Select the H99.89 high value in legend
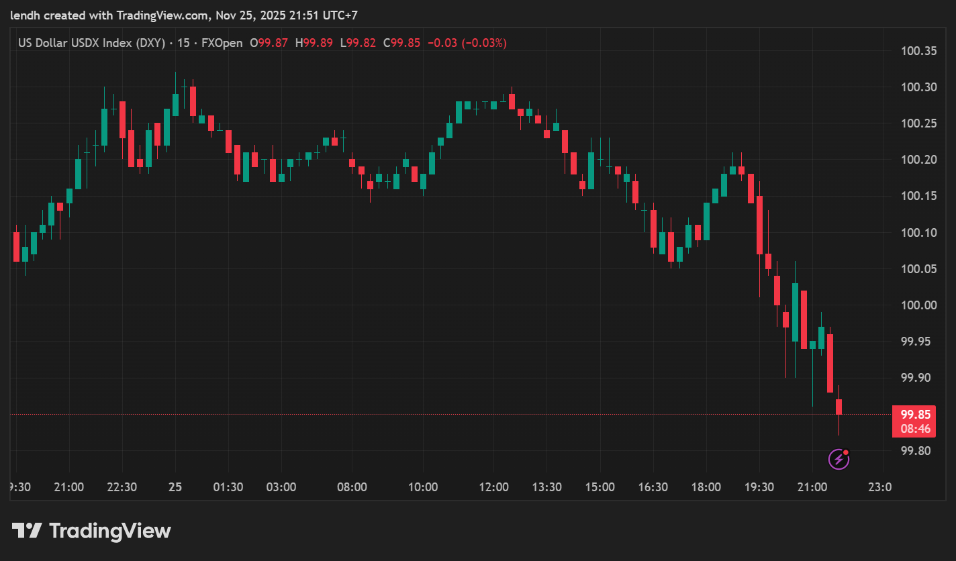956x561 pixels. coord(314,43)
